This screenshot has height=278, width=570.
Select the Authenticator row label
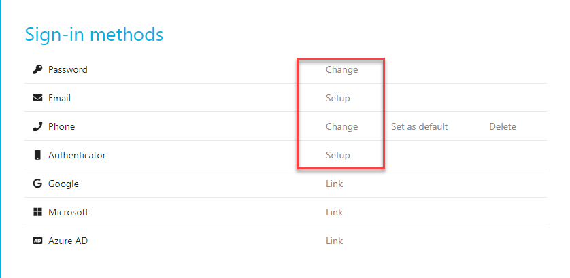pos(77,155)
